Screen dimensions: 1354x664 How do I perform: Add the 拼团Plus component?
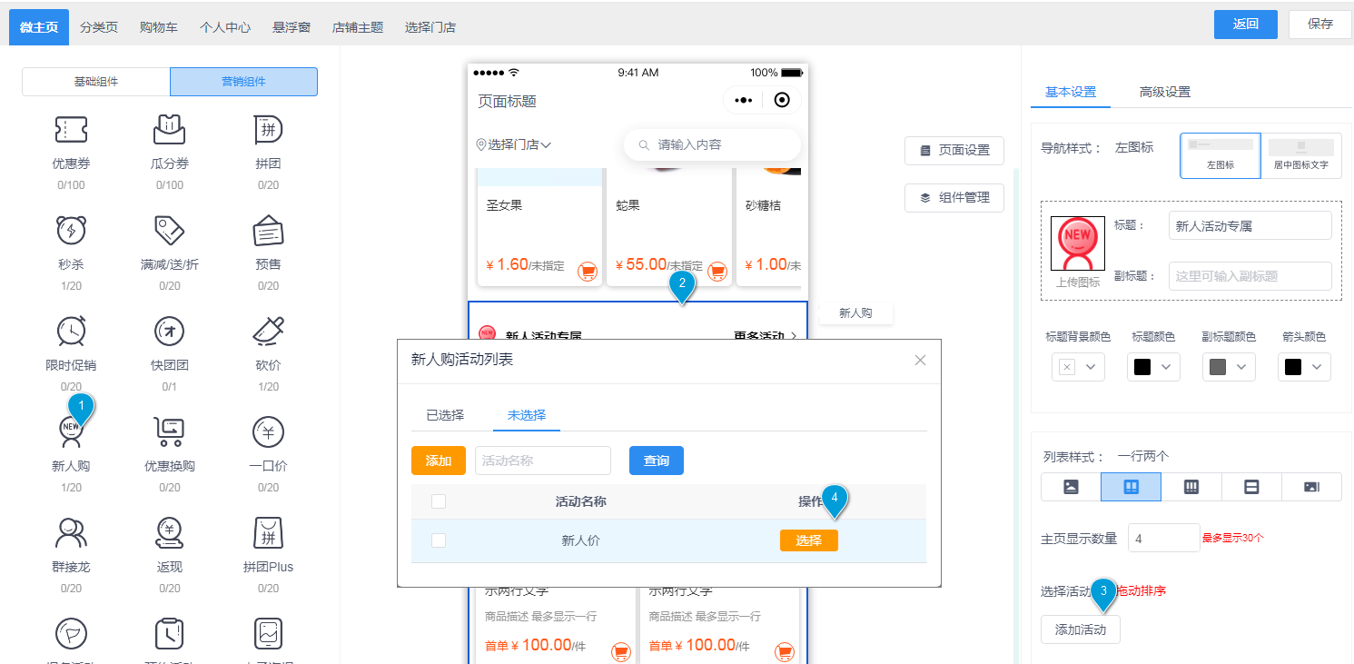coord(268,533)
